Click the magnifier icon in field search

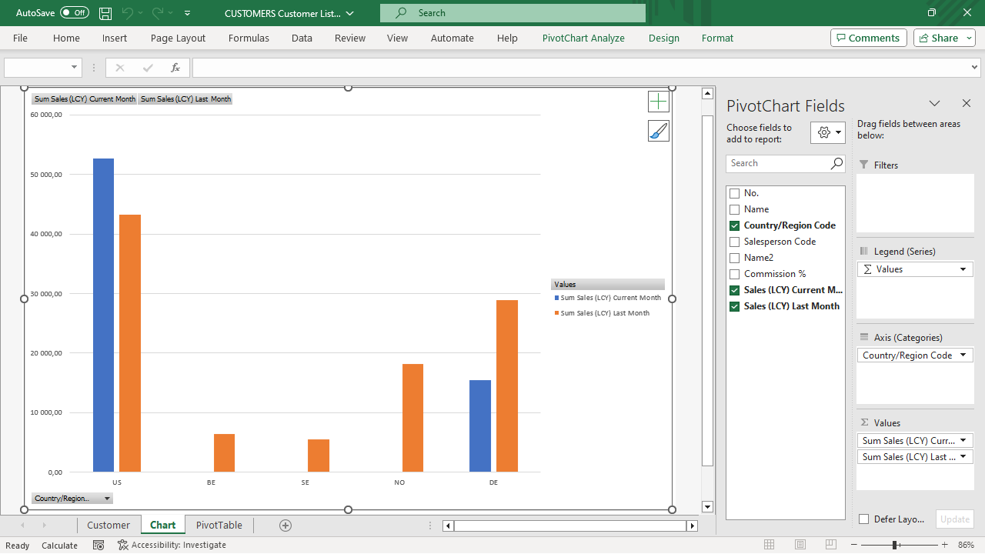836,163
